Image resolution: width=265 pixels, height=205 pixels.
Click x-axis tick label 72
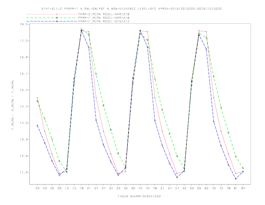tap(214, 188)
